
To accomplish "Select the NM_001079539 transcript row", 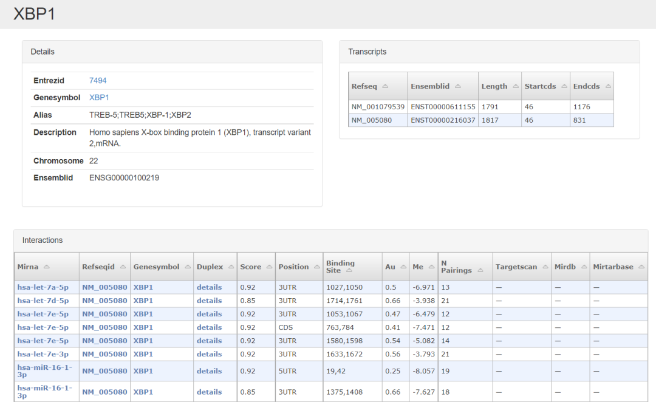I will point(378,107).
